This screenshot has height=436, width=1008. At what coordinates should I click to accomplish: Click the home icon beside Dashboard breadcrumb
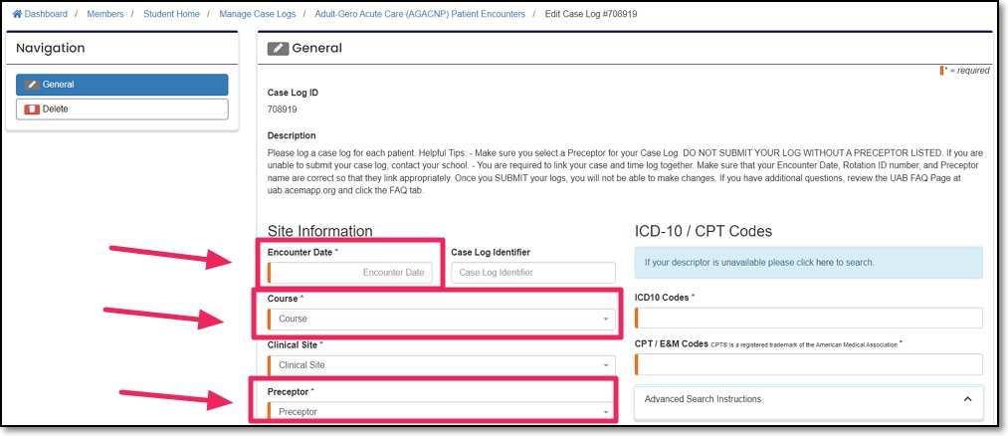[x=17, y=14]
